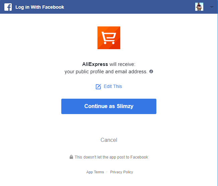The height and width of the screenshot is (186, 218).
Task: Click the pencil edit icon
Action: point(98,87)
